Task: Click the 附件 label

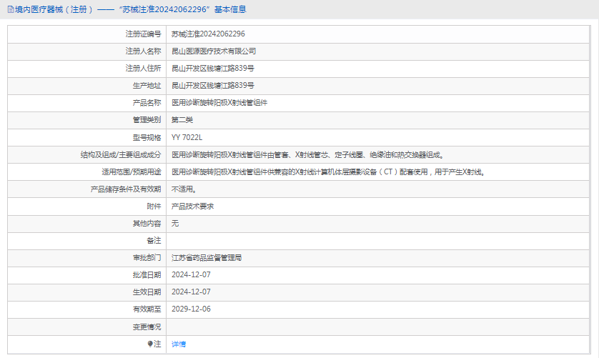Action: pos(154,207)
